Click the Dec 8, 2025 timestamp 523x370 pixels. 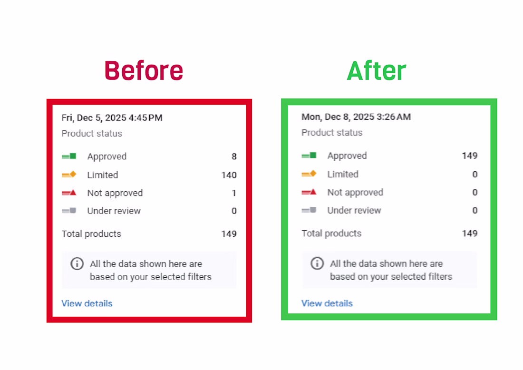click(x=356, y=117)
